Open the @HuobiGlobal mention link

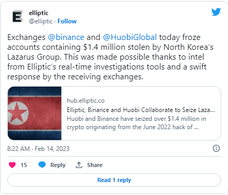coord(130,37)
